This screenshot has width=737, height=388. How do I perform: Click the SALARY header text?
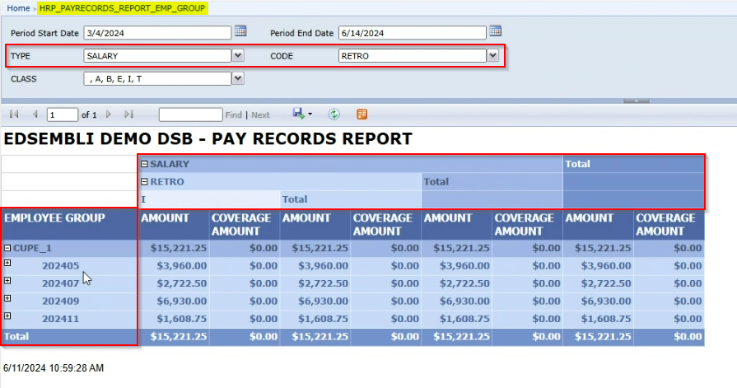170,164
